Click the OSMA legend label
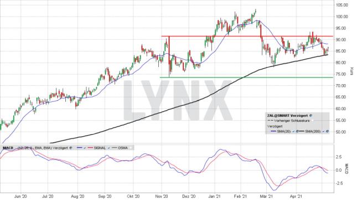Image resolution: width=357 pixels, height=201 pixels. click(123, 148)
